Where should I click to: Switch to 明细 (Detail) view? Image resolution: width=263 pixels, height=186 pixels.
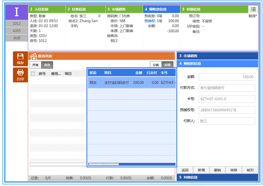(x=167, y=65)
